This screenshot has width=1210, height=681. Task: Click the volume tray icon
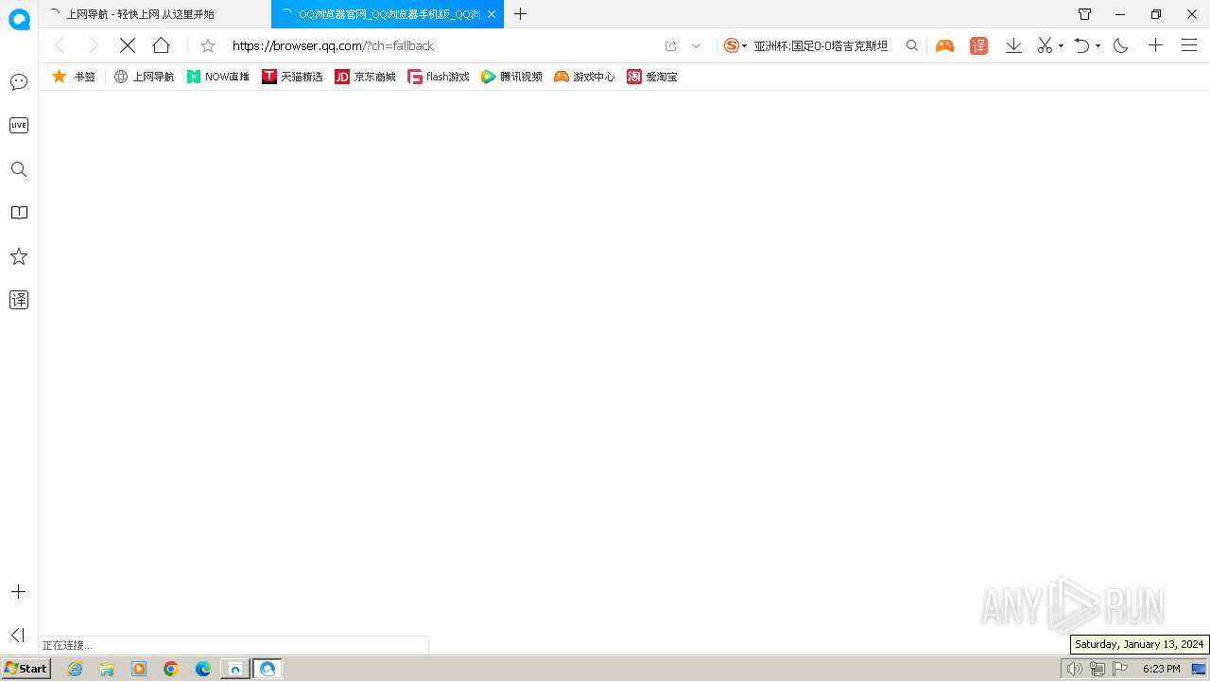(x=1075, y=669)
